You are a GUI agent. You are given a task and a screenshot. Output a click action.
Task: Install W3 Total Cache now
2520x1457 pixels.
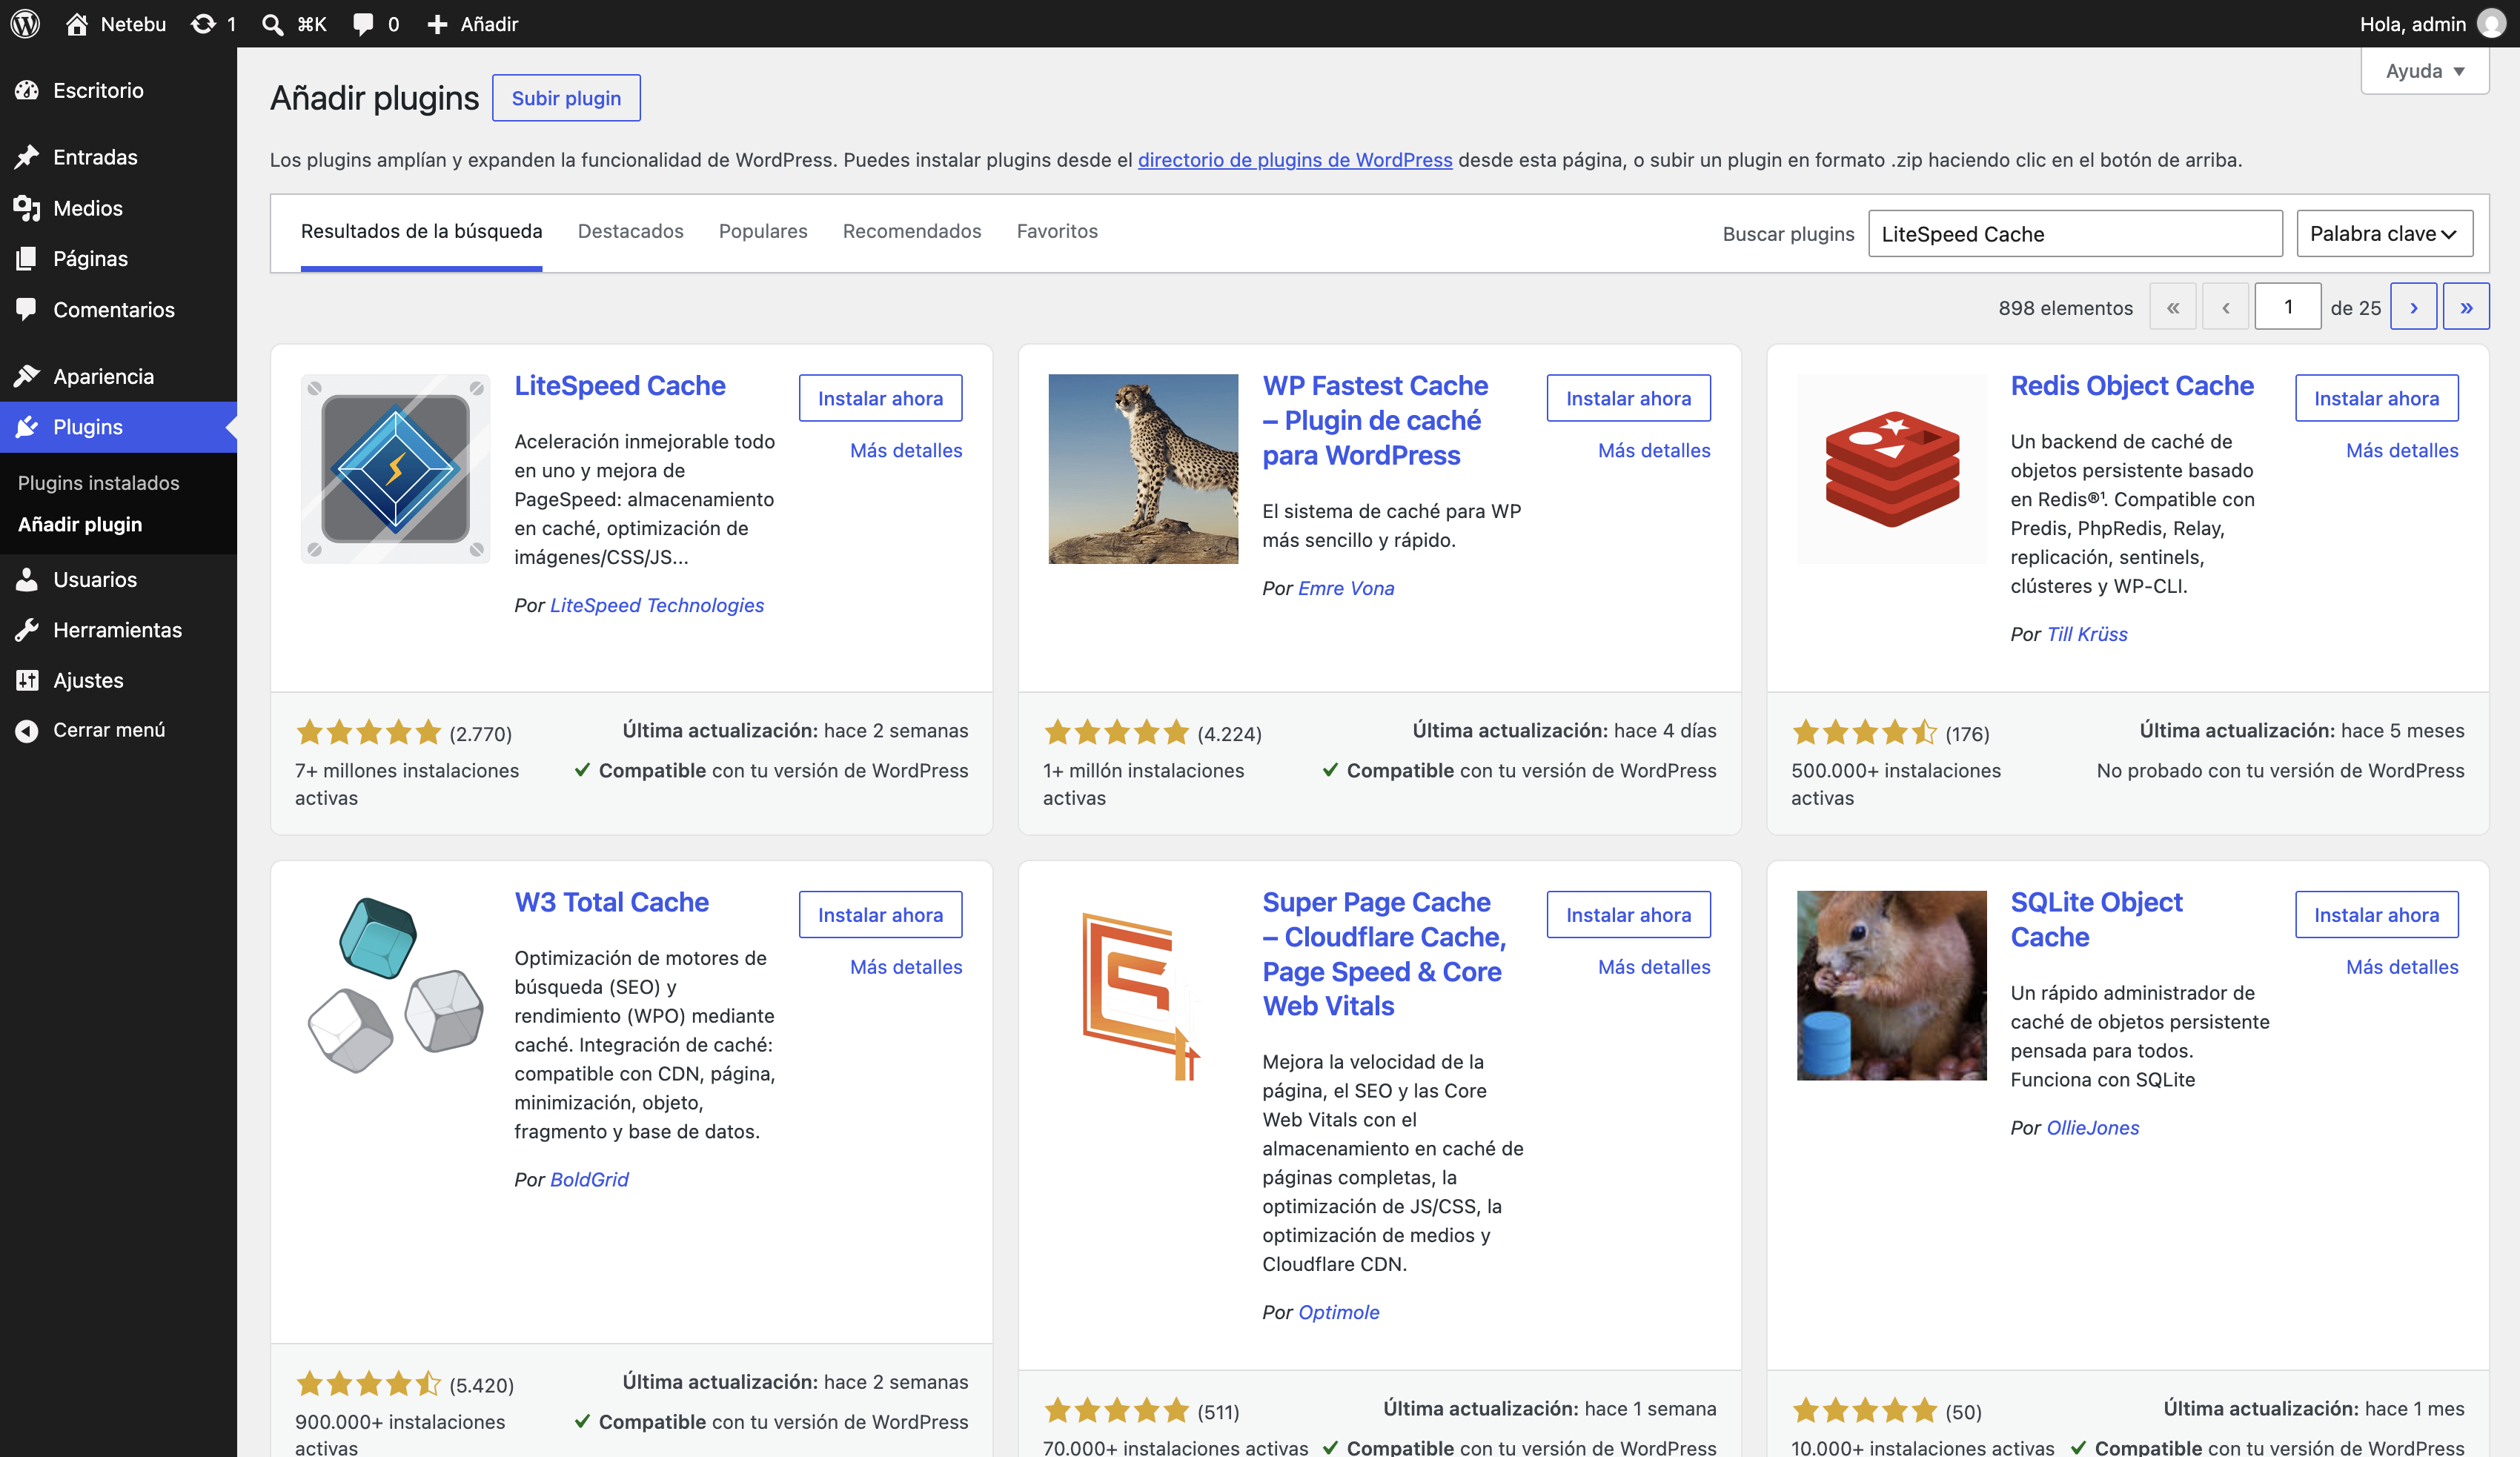(x=880, y=915)
